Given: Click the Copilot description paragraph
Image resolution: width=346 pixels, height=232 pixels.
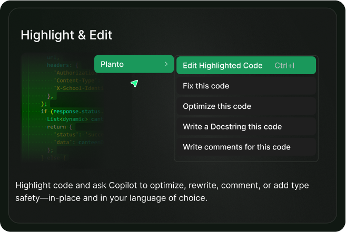Looking at the screenshot, I should [162, 192].
